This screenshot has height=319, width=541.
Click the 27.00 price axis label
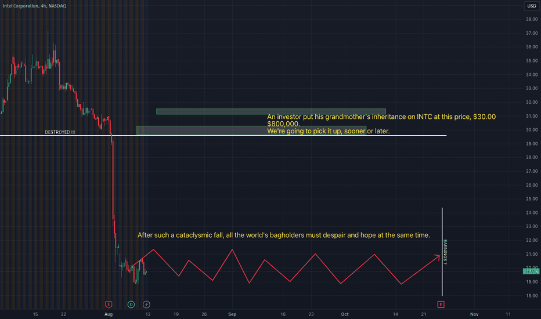532,171
